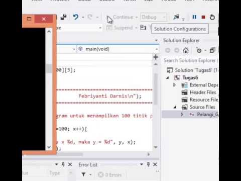Click the Redo arrow icon

90,17
